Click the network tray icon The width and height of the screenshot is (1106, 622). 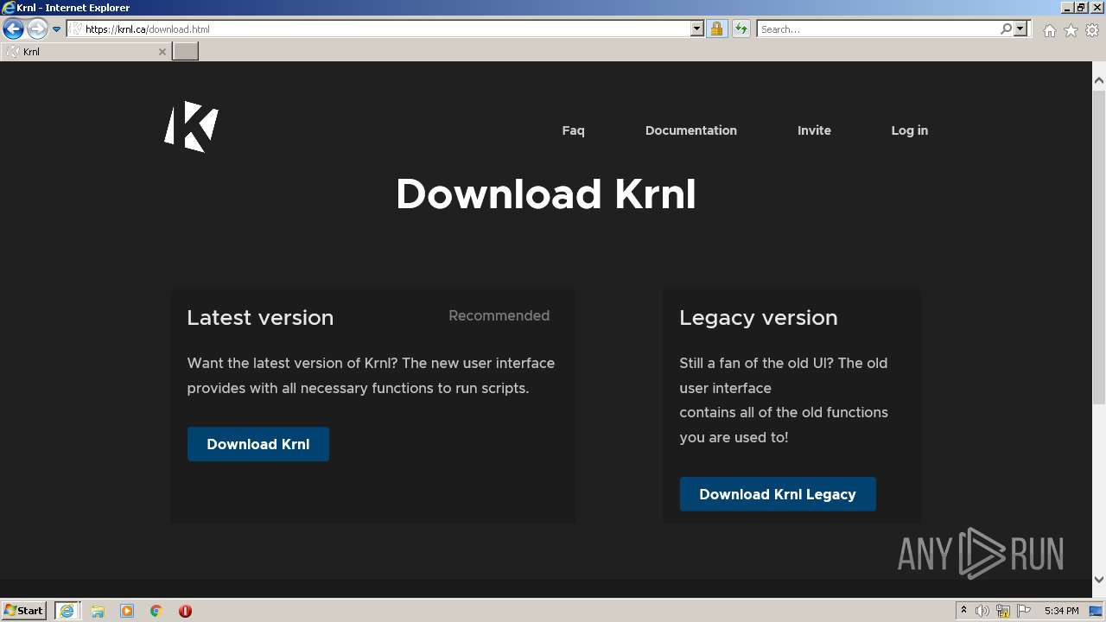click(x=1003, y=611)
